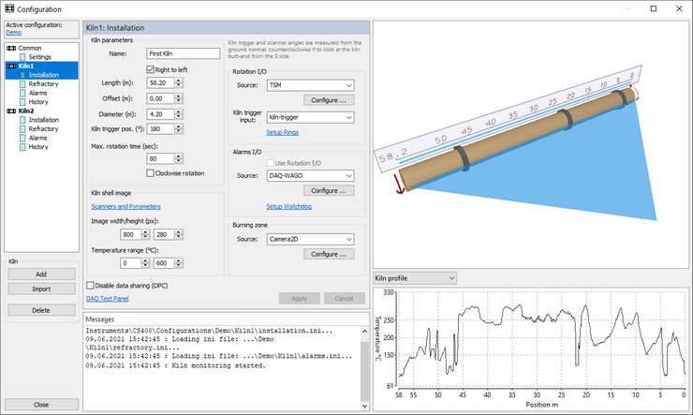Click the Kiln2 Installation page icon
Viewport: 693px width, 415px height.
pyautogui.click(x=22, y=120)
